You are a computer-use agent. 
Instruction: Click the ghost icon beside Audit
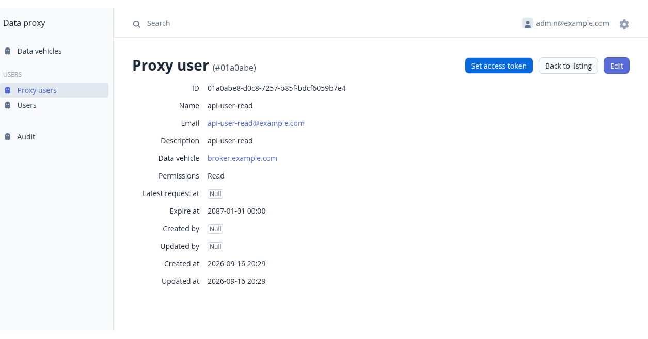pos(8,137)
